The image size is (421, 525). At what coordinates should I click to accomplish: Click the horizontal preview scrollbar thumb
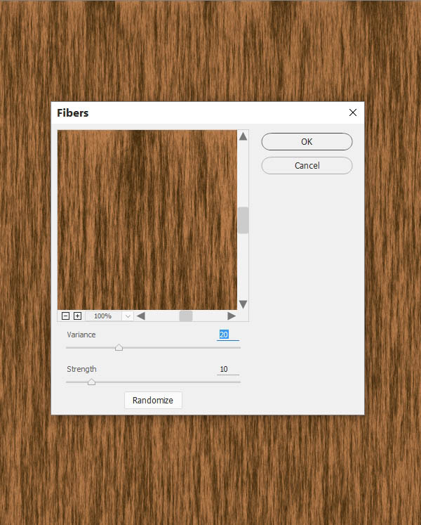pyautogui.click(x=185, y=316)
